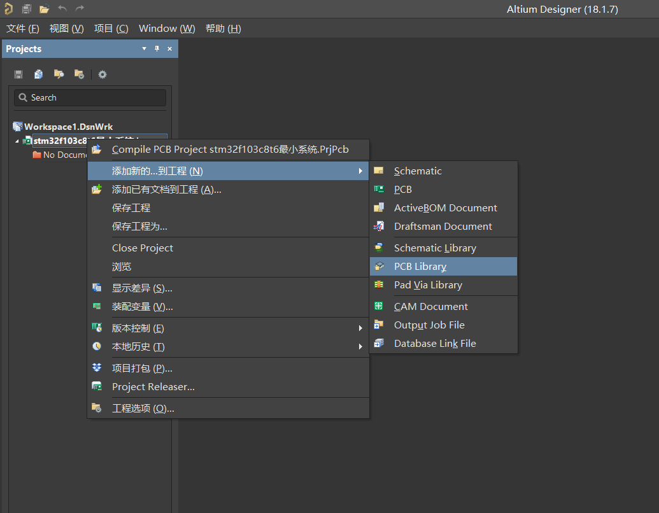Click the open project folder icon in Projects toolbar
Screen dimensions: 659x513
pyautogui.click(x=59, y=74)
